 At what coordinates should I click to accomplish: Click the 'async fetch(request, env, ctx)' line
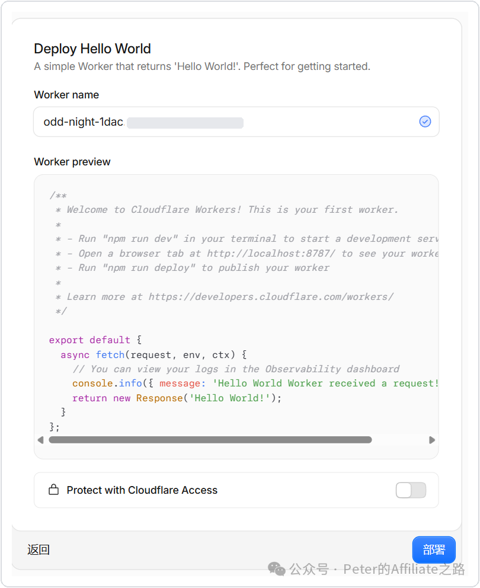153,354
